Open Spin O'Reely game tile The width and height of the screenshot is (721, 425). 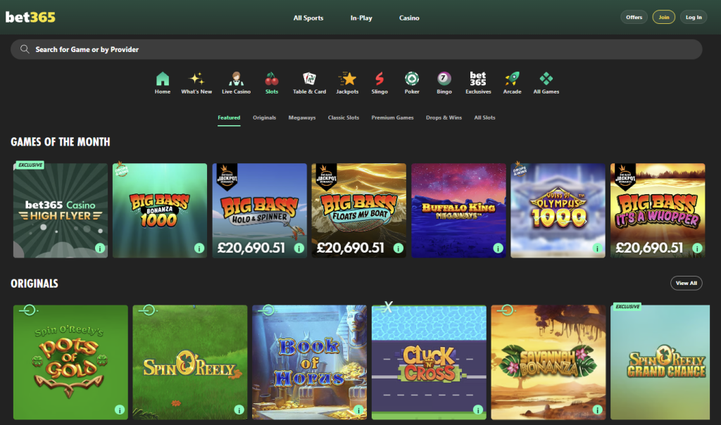pos(190,362)
